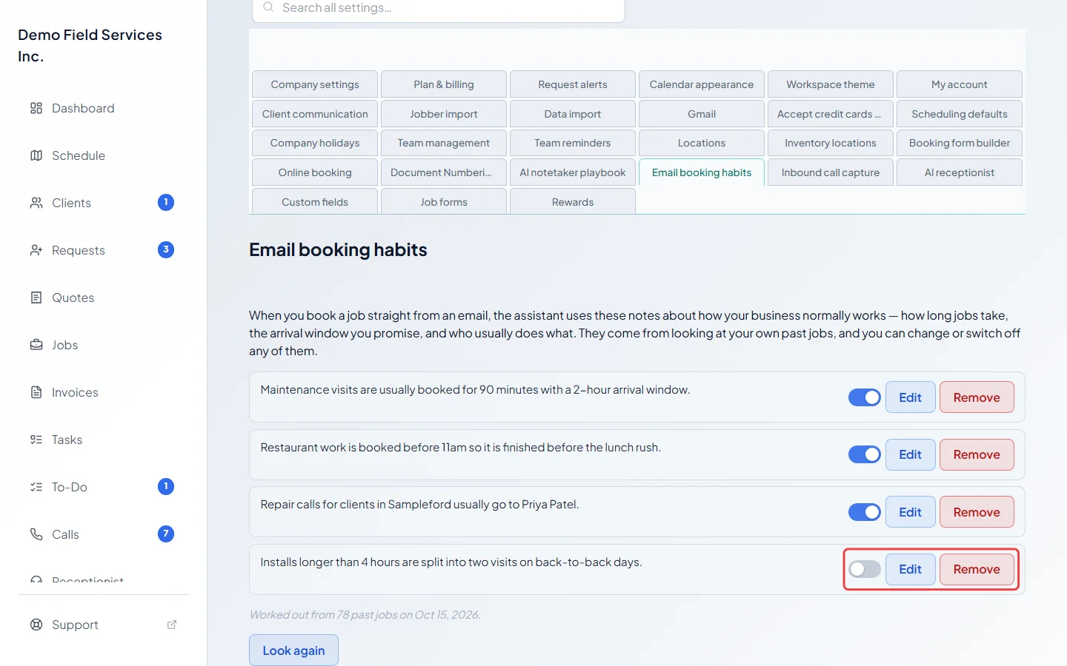Image resolution: width=1067 pixels, height=666 pixels.
Task: Click the 'Worked out from 78 past jobs' note
Action: (x=365, y=615)
